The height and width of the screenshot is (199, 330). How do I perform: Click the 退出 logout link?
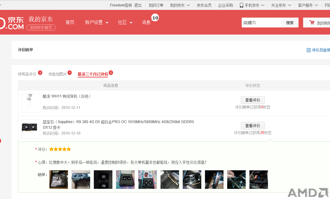(x=138, y=5)
